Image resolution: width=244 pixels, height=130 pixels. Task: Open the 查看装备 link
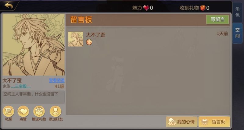(x=57, y=80)
